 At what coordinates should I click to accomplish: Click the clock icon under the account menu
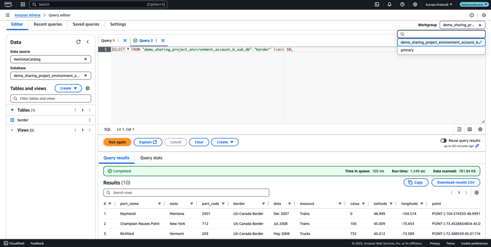pos(484,15)
